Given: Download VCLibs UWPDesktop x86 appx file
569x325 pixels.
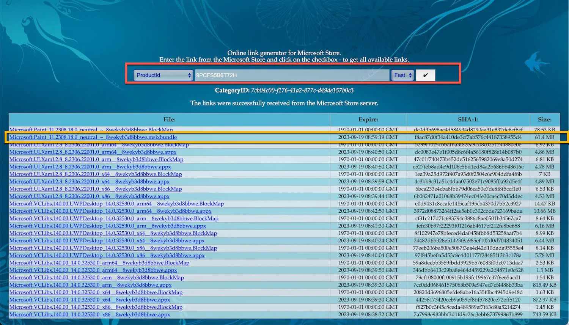Looking at the screenshot, I should click(x=107, y=256).
